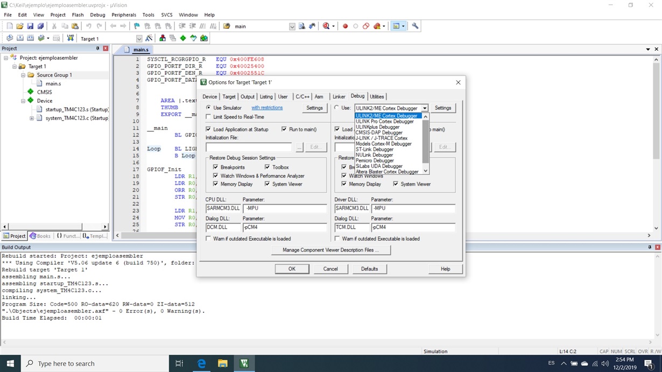Confirm dialog with OK button
This screenshot has height=372, width=662.
(x=292, y=269)
